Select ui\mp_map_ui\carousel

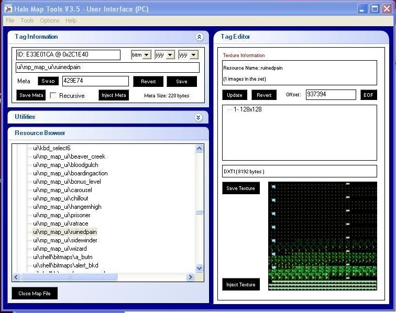pos(62,190)
